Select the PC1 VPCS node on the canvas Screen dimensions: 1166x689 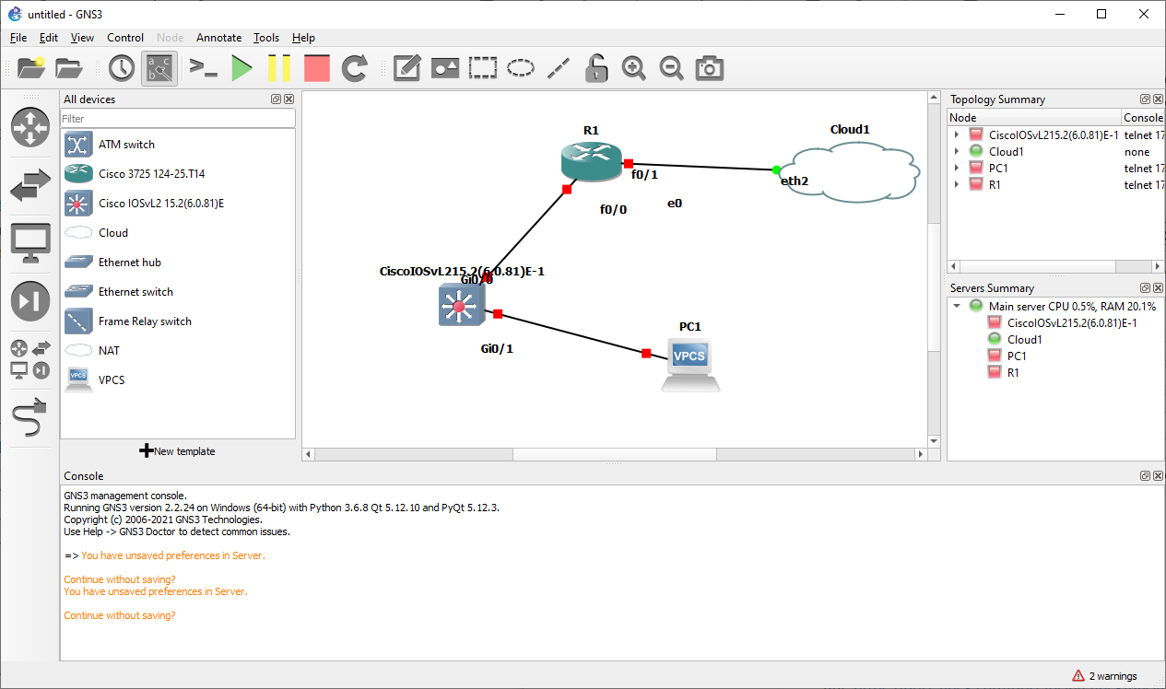[690, 363]
